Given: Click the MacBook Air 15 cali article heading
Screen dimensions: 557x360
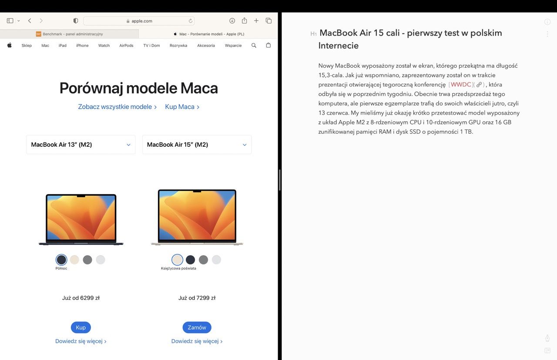Looking at the screenshot, I should coord(410,39).
